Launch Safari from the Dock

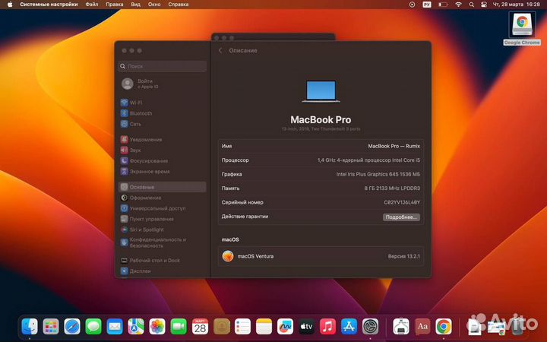coord(72,327)
